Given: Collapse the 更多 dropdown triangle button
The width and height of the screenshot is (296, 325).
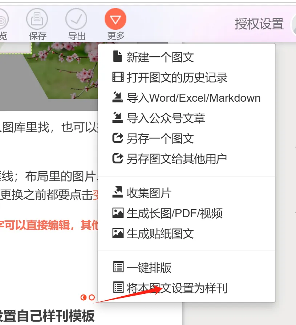Looking at the screenshot, I should [115, 19].
